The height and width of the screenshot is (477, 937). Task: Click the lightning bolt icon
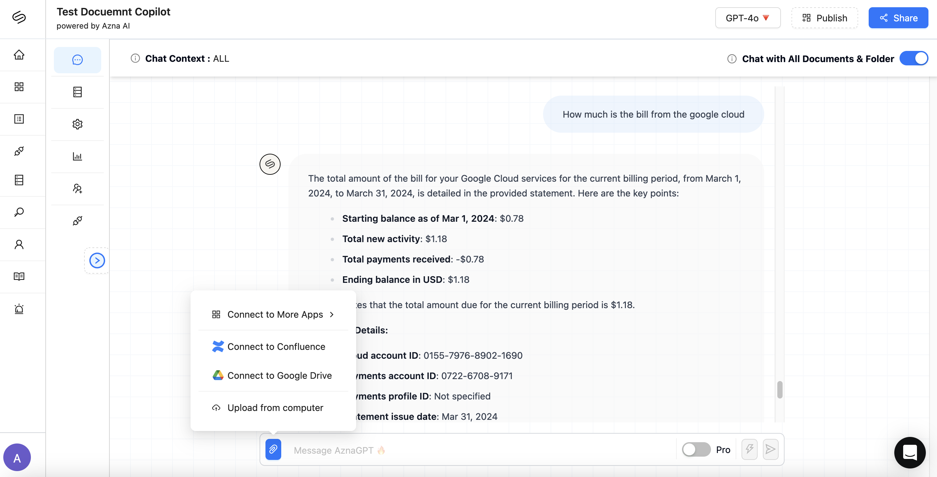coord(749,449)
